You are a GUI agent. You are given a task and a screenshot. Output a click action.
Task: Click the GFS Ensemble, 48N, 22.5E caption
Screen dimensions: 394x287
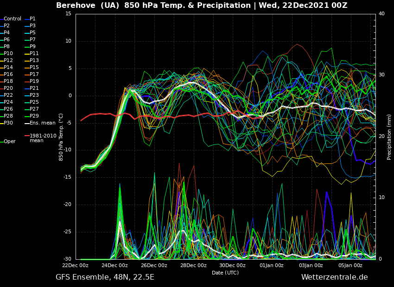click(x=105, y=277)
